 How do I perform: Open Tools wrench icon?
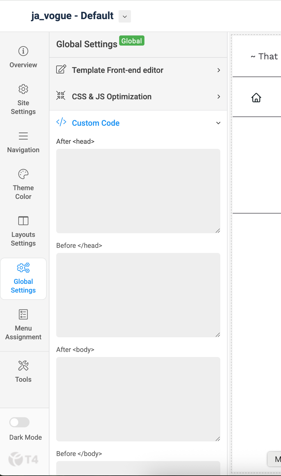coord(23,366)
